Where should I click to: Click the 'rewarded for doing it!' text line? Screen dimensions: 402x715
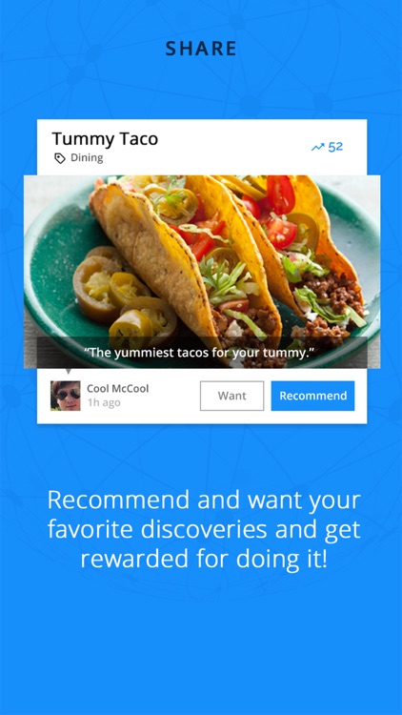point(204,559)
